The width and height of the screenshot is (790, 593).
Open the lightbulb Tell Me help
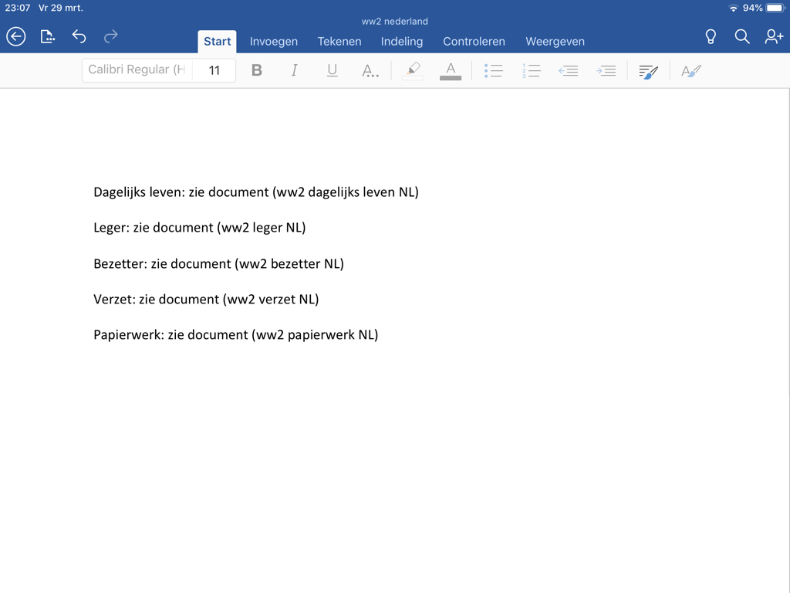tap(711, 36)
